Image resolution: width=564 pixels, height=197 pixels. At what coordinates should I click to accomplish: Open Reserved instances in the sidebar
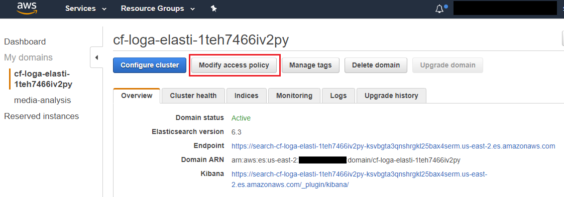coord(41,116)
